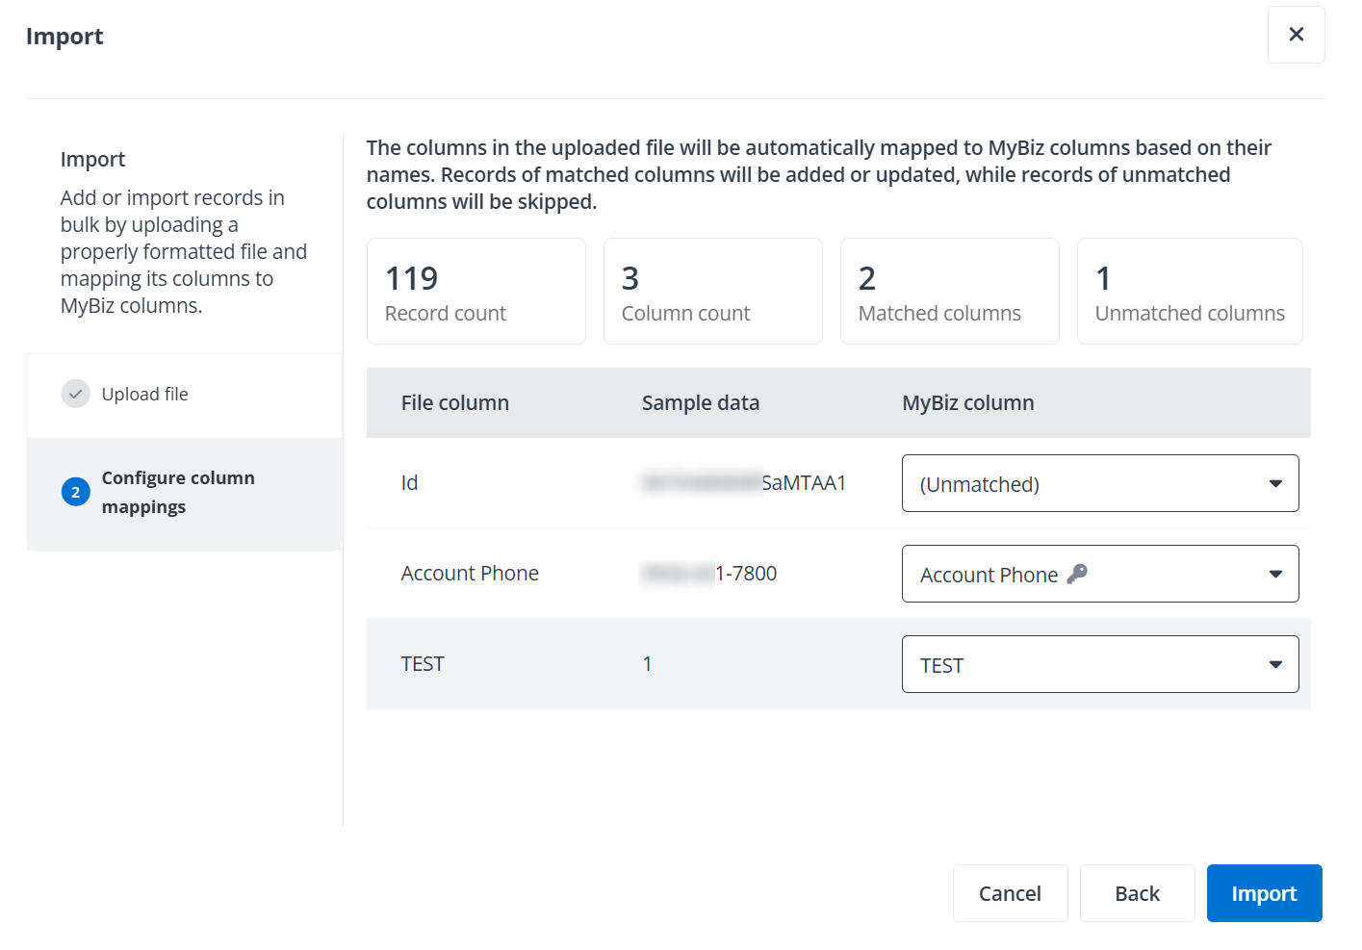Click the Unmatched columns card showing 1
The height and width of the screenshot is (950, 1362).
(1189, 291)
